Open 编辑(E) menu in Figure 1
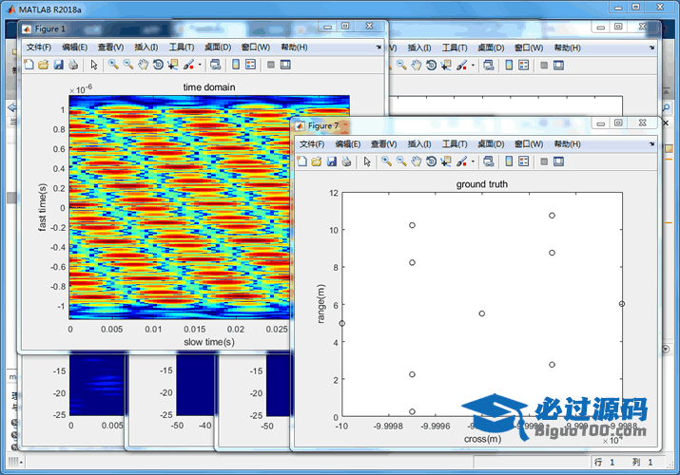The image size is (680, 475). [x=74, y=47]
